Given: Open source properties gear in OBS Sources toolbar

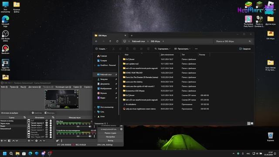Looking at the screenshot, I should (37, 141).
